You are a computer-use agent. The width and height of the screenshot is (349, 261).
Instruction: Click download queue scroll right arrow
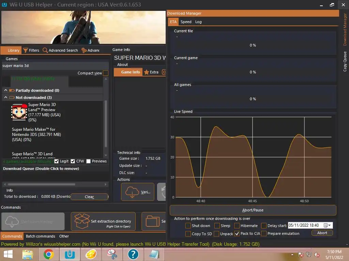coord(106,184)
